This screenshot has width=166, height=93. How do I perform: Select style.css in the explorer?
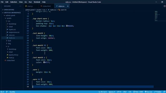pos(12,38)
